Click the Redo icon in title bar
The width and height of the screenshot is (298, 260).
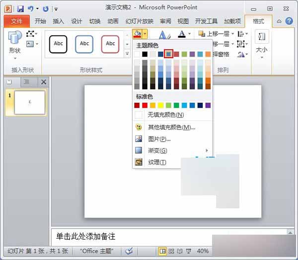46,9
